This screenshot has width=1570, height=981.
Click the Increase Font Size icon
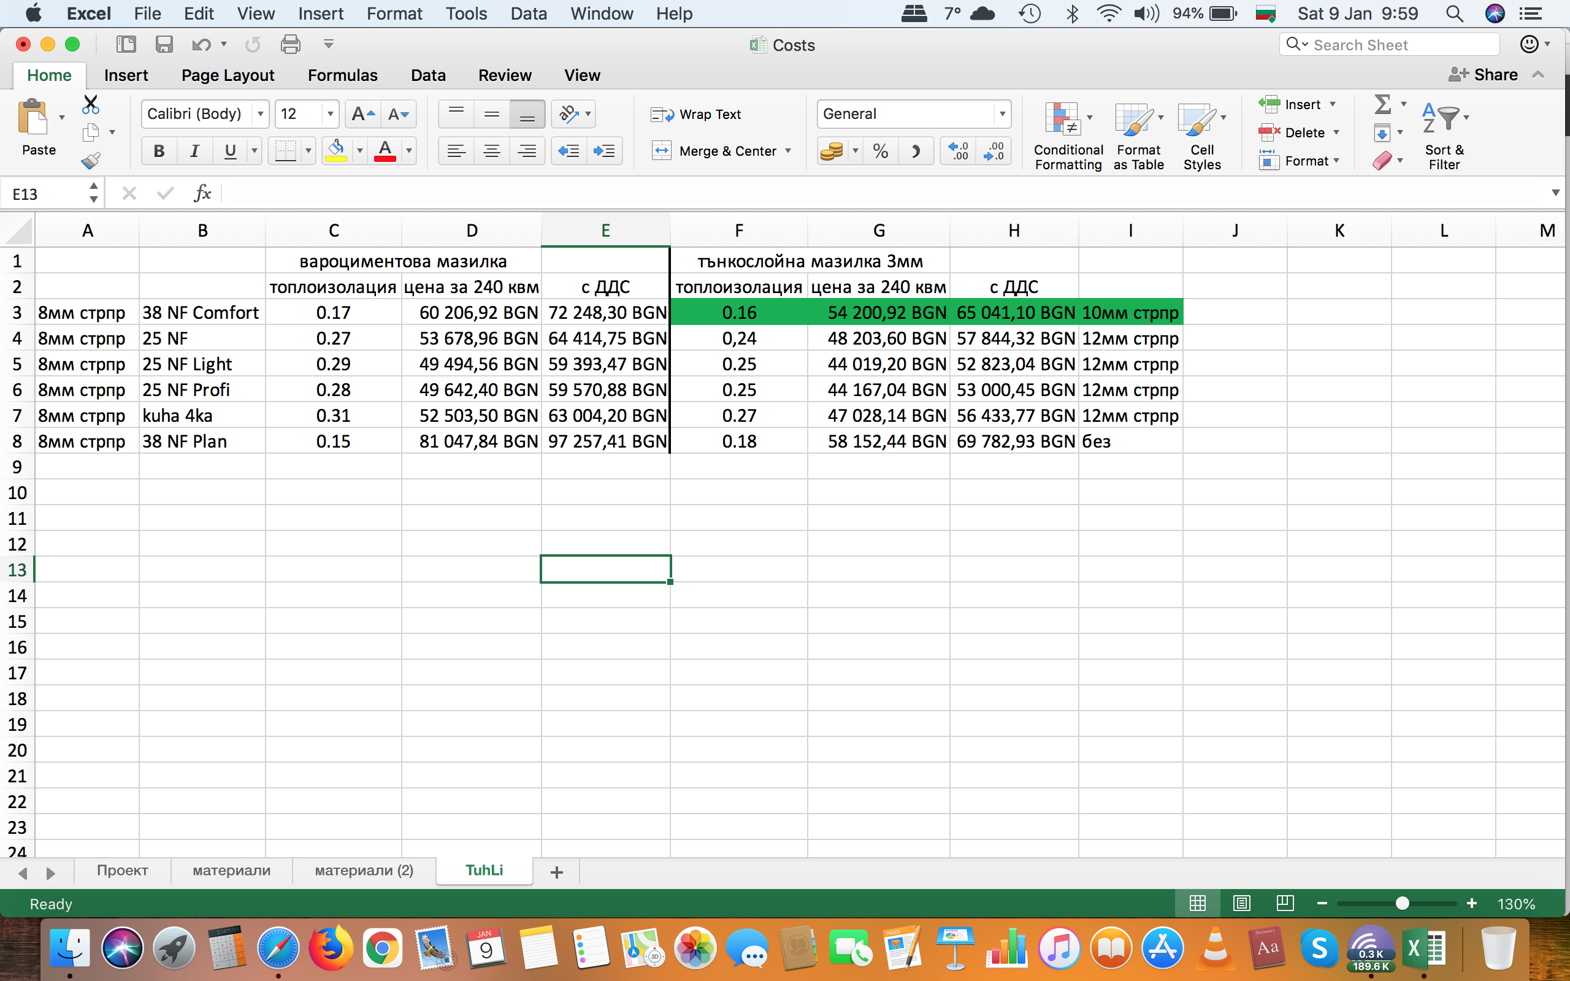(x=362, y=114)
